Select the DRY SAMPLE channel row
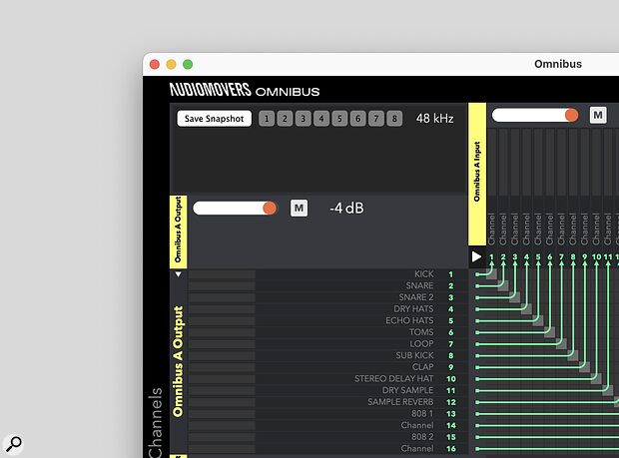This screenshot has height=458, width=619. coord(327,390)
